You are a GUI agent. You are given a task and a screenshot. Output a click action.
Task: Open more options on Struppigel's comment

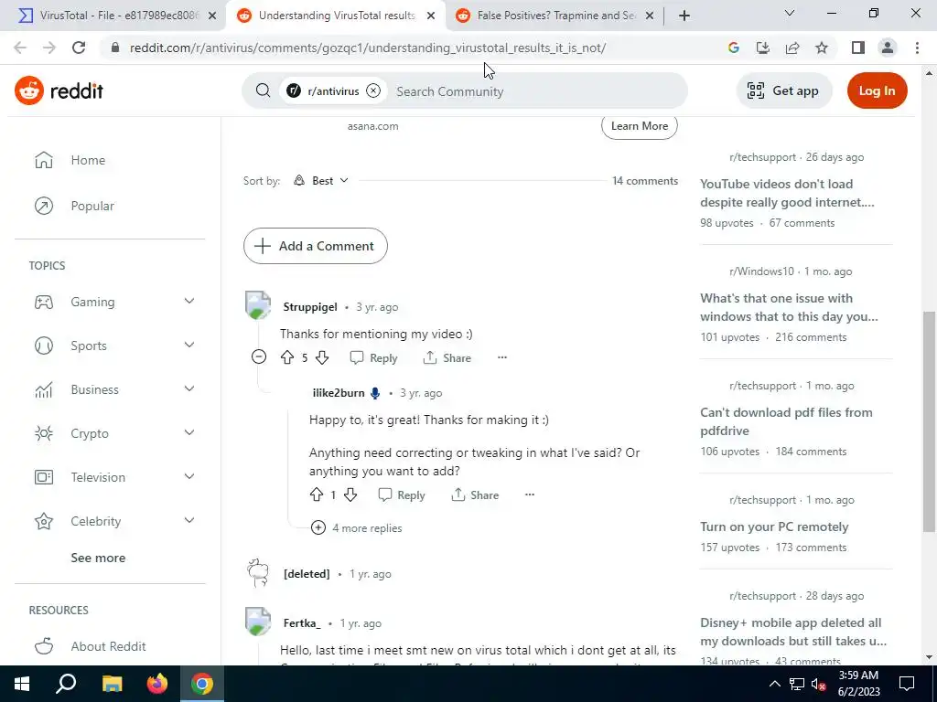click(x=502, y=357)
